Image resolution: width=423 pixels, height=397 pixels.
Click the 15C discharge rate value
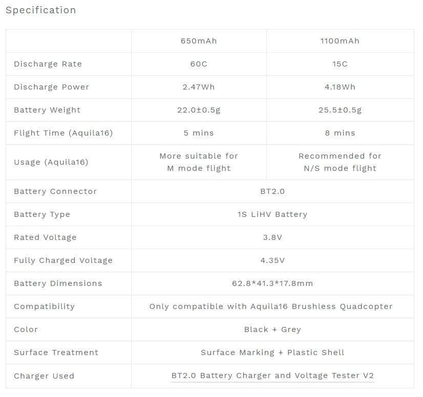[x=340, y=64]
